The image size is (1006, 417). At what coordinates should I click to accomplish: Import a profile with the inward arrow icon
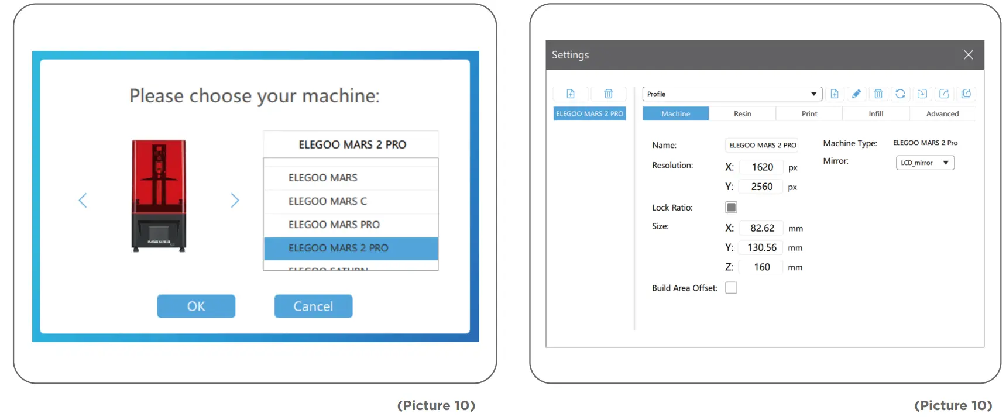pyautogui.click(x=922, y=94)
